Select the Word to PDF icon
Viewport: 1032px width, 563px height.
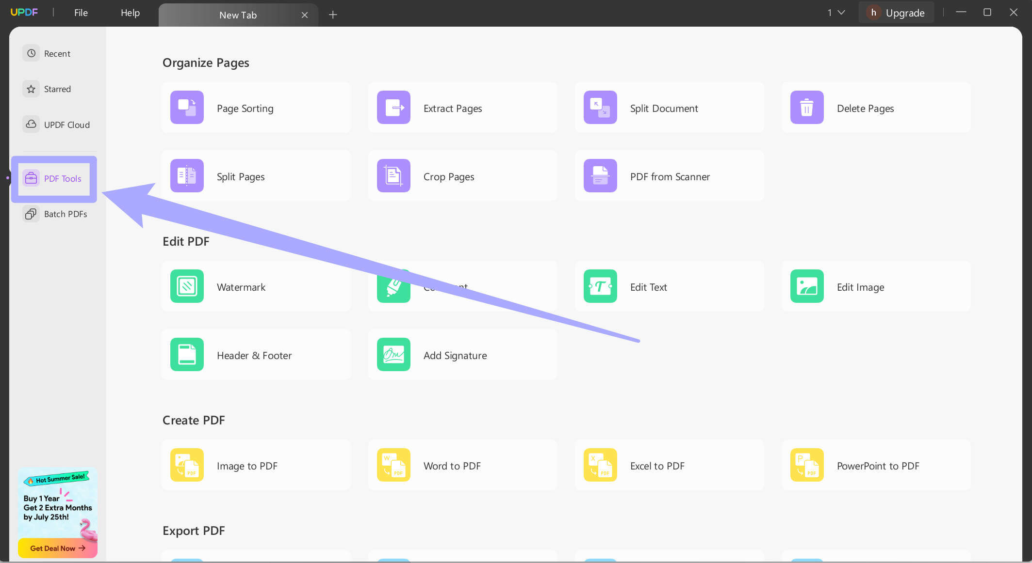click(x=393, y=465)
